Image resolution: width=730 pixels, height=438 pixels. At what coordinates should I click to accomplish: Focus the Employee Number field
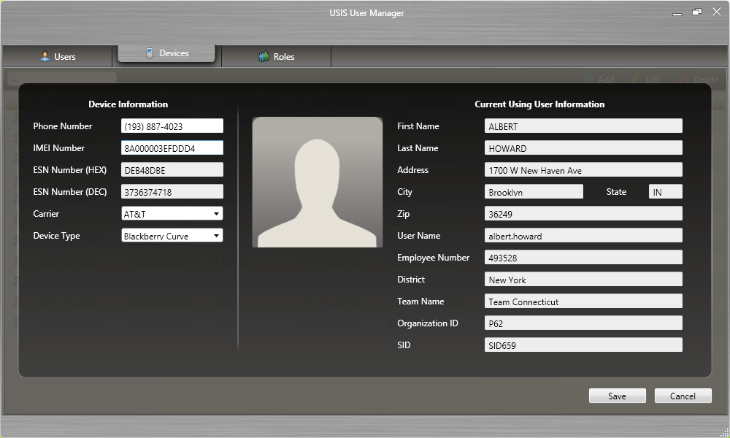(583, 258)
